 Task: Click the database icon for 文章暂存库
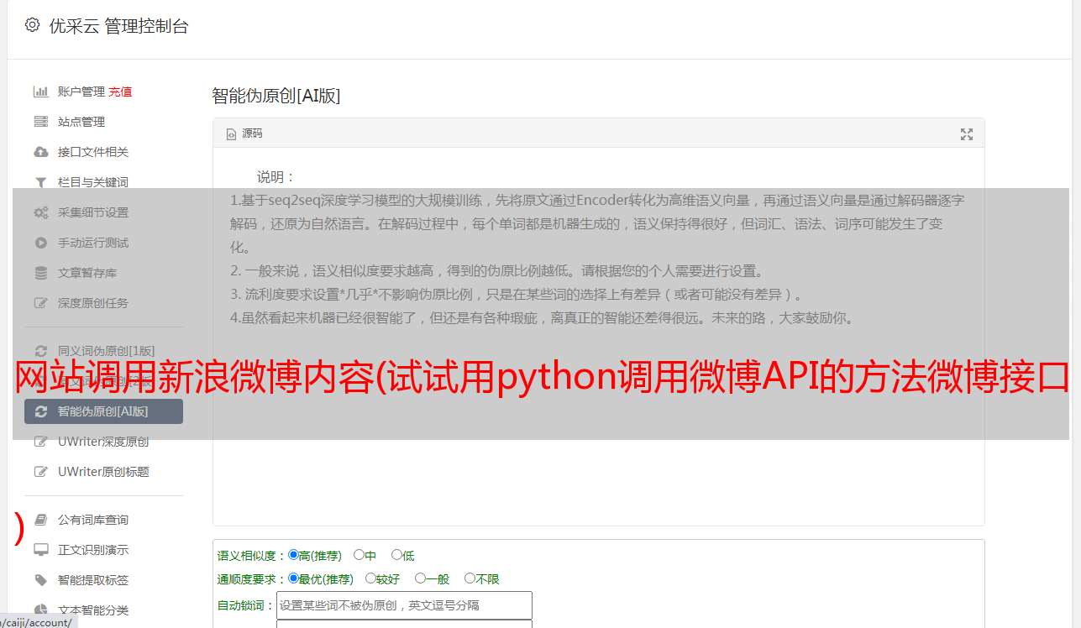point(40,273)
